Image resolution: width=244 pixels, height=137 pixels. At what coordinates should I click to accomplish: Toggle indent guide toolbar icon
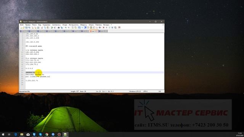pyautogui.click(x=85, y=27)
